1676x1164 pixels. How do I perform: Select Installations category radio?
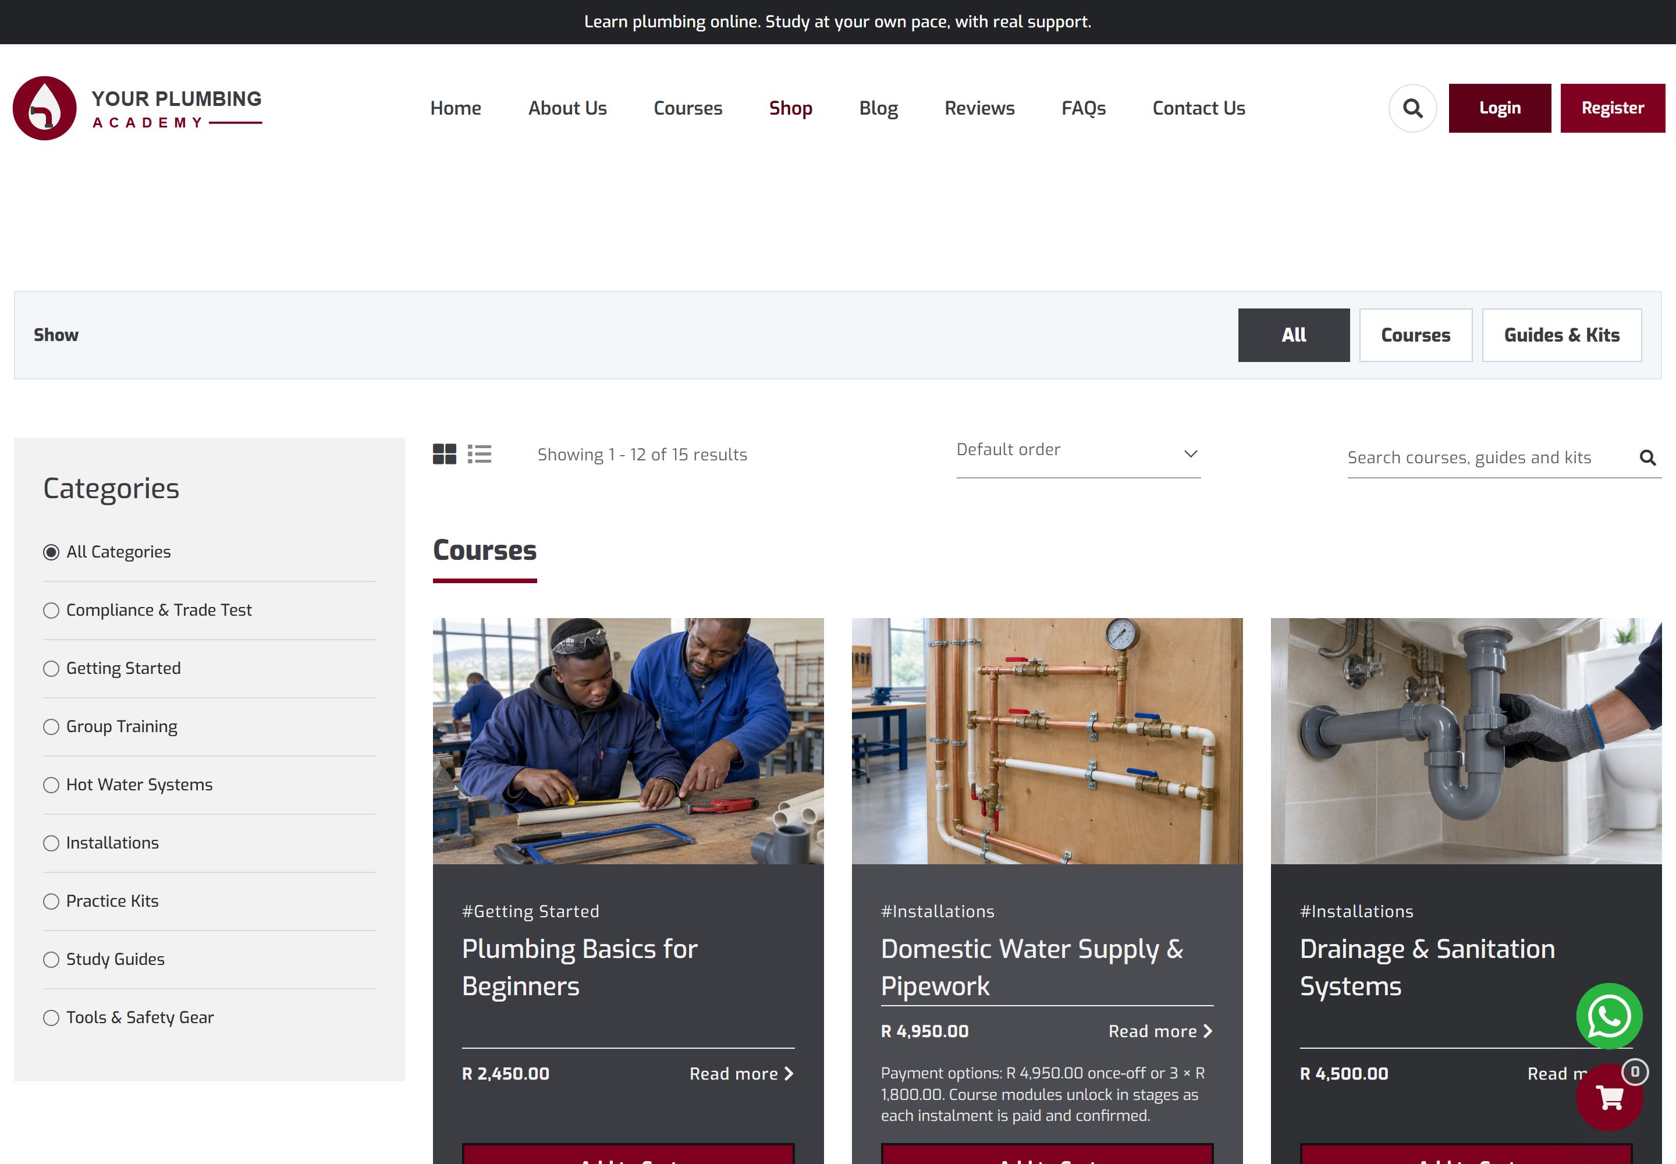[x=51, y=843]
